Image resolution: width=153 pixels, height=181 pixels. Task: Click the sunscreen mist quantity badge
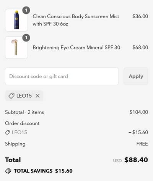click(26, 10)
